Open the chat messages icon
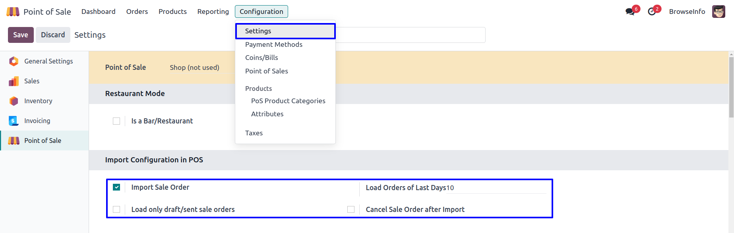 tap(630, 12)
